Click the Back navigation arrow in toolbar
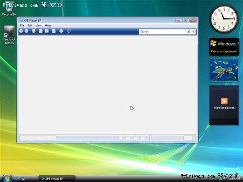Viewport: 243px width, 182px height. [x=21, y=31]
